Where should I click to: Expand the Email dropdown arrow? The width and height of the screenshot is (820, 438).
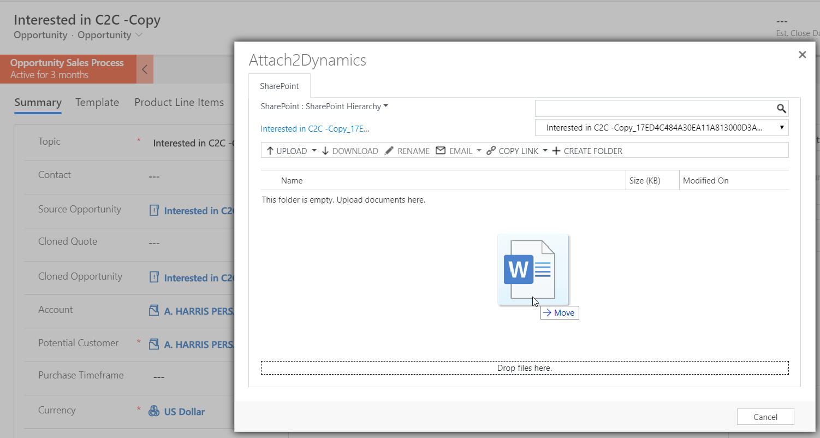click(479, 151)
